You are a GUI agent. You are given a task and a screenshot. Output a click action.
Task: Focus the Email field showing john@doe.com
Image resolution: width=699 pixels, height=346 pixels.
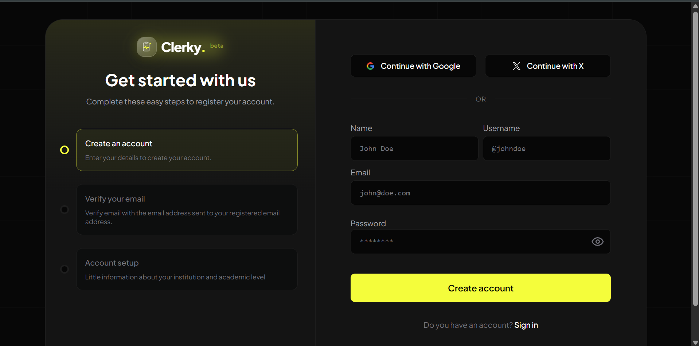tap(481, 193)
